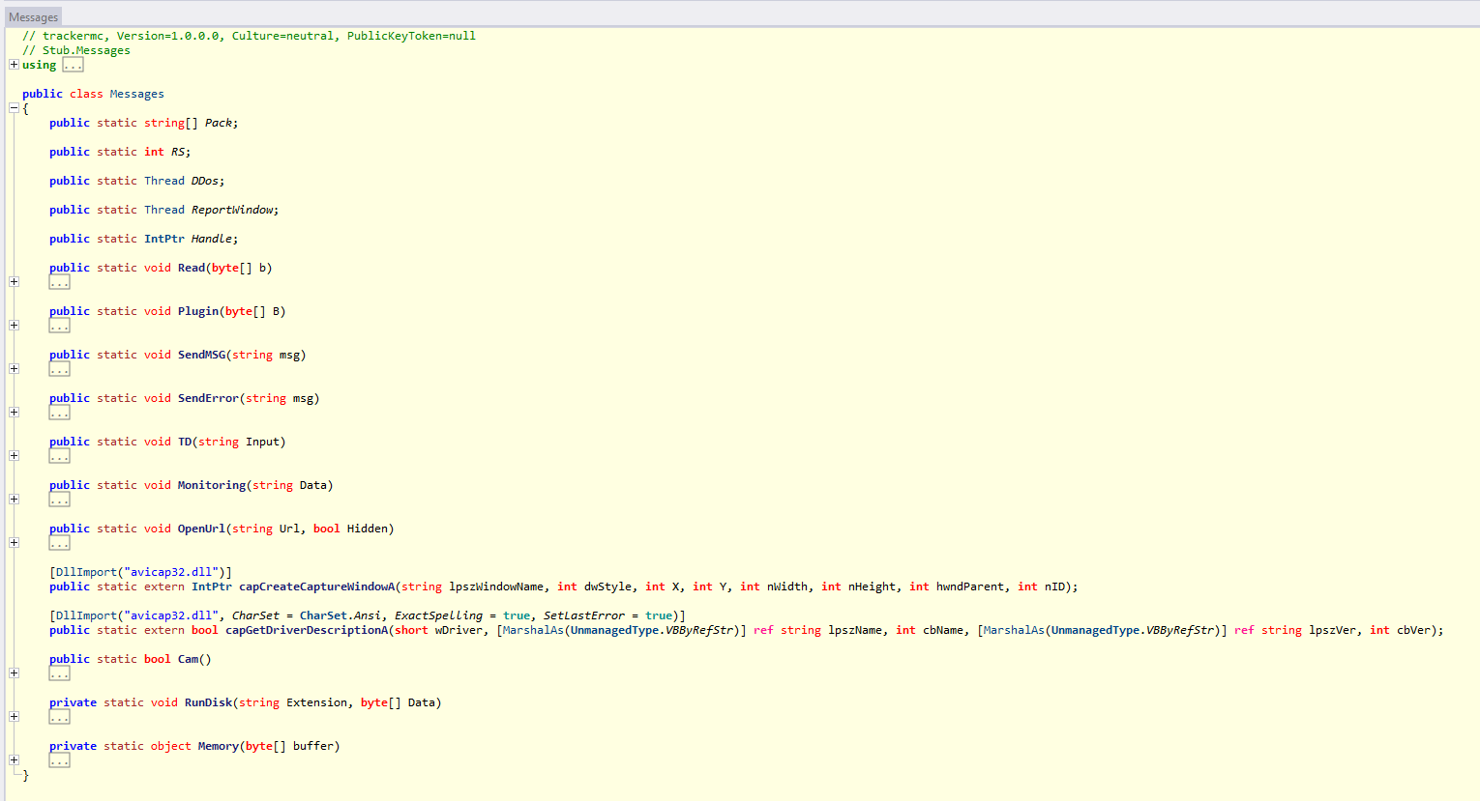The width and height of the screenshot is (1480, 801).
Task: Click the Thread type on the ReportWindow line
Action: [x=164, y=210]
